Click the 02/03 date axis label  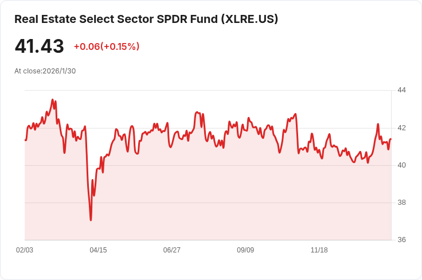[x=25, y=250]
